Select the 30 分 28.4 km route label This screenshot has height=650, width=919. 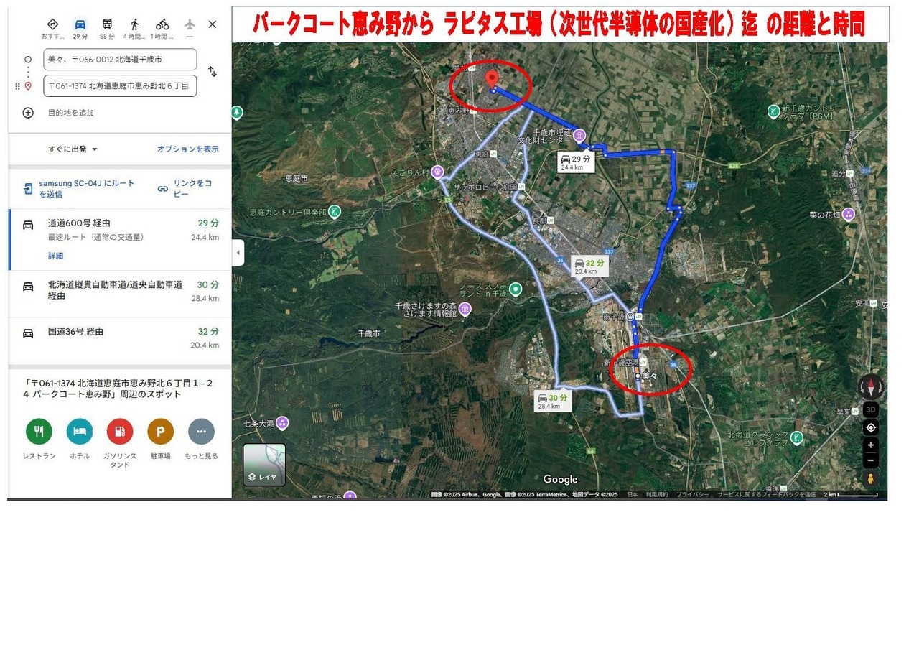click(x=554, y=401)
